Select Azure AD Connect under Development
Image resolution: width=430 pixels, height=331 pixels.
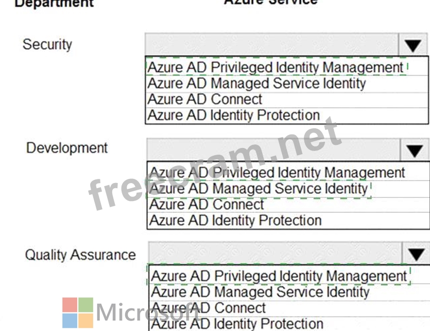(207, 205)
